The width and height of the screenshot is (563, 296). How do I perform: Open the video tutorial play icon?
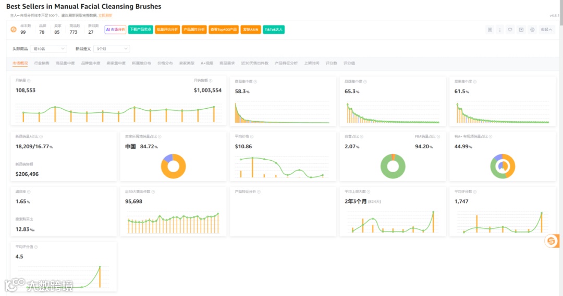point(521,30)
